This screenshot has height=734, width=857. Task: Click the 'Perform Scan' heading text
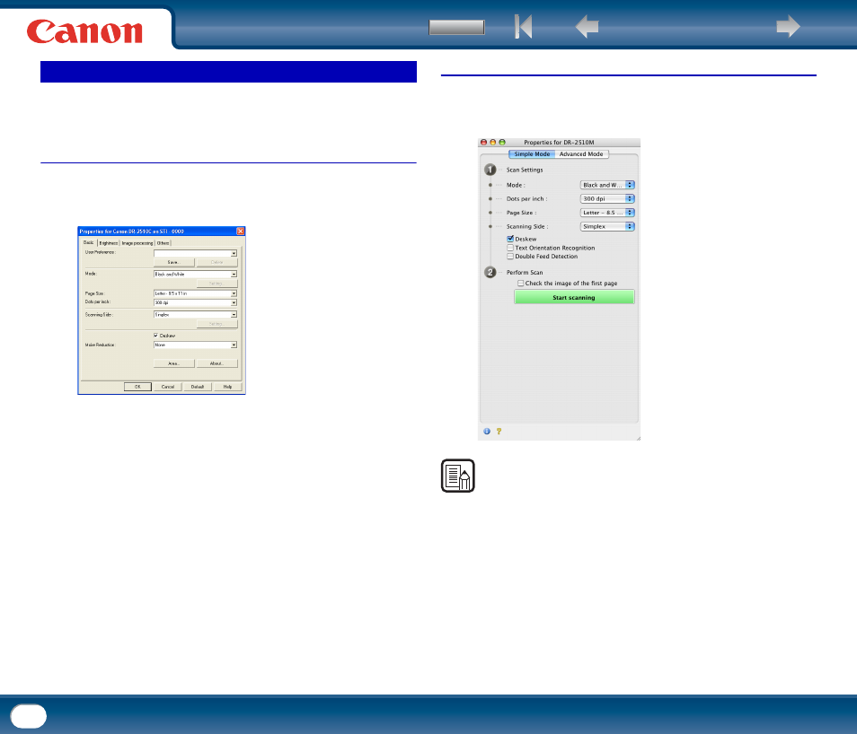(x=525, y=273)
